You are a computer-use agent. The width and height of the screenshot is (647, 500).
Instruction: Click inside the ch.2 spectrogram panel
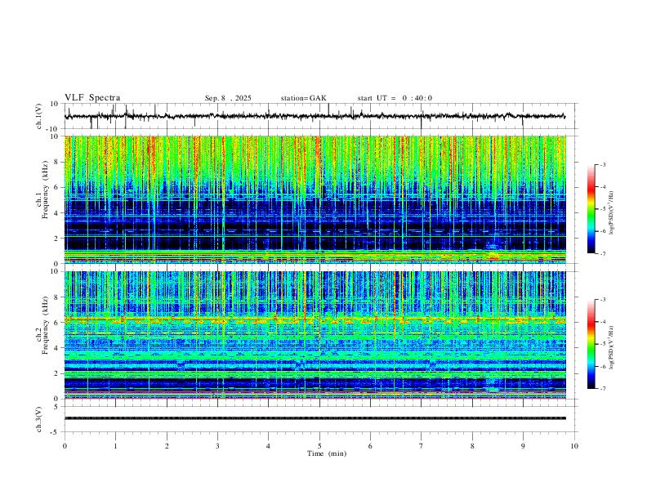pyautogui.click(x=315, y=335)
